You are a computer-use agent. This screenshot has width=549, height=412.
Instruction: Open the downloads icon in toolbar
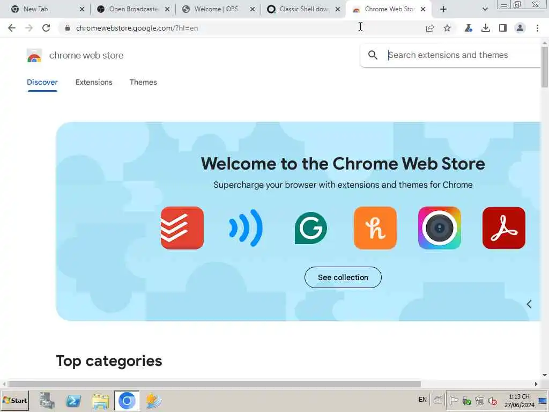coord(485,28)
